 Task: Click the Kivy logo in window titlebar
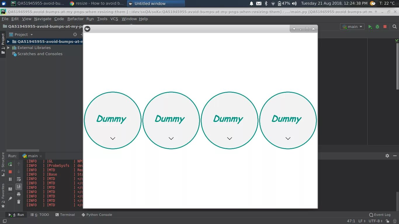pos(87,29)
